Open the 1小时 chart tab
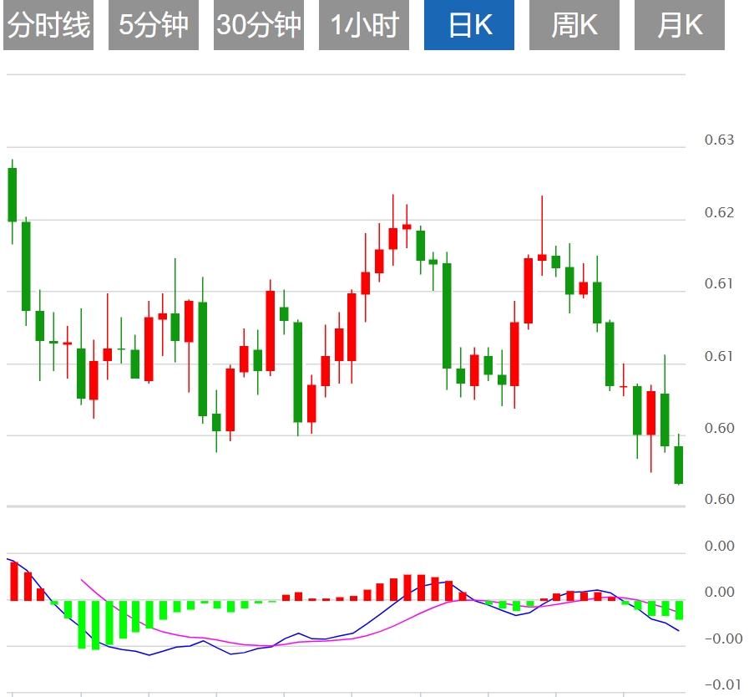The height and width of the screenshot is (697, 754). pyautogui.click(x=364, y=24)
